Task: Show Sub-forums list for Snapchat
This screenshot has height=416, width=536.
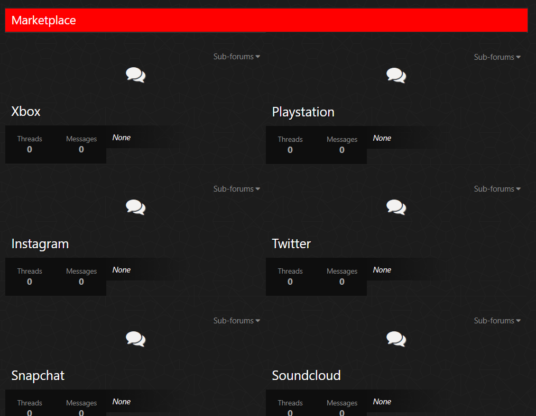Action: pos(237,321)
